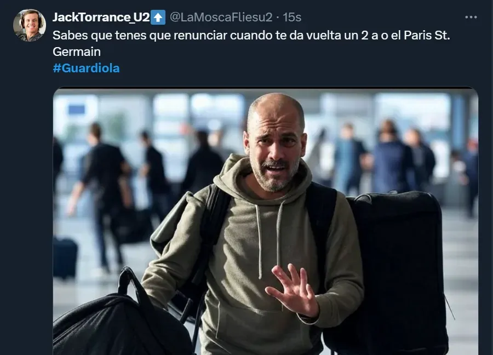Open the three-dot more options menu
493x355 pixels.
coord(471,17)
